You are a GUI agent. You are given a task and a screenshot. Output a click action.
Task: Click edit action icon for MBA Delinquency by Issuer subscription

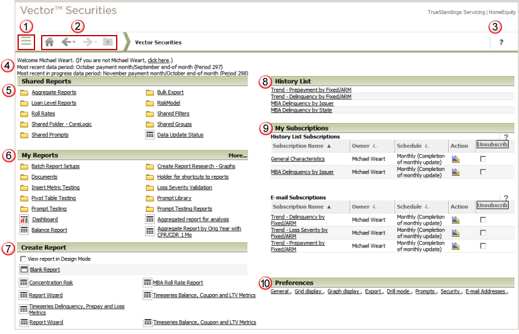(455, 172)
